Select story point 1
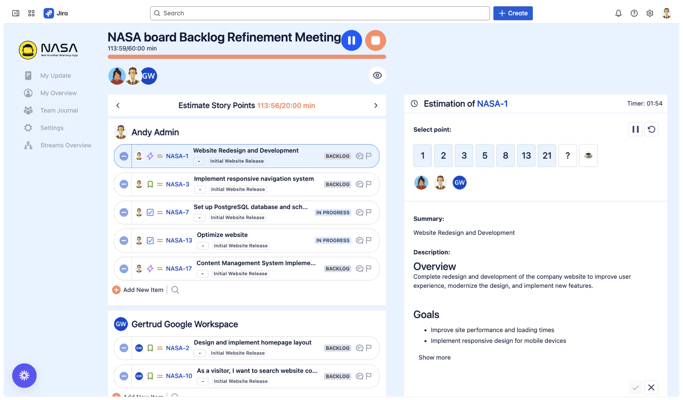 tap(422, 156)
